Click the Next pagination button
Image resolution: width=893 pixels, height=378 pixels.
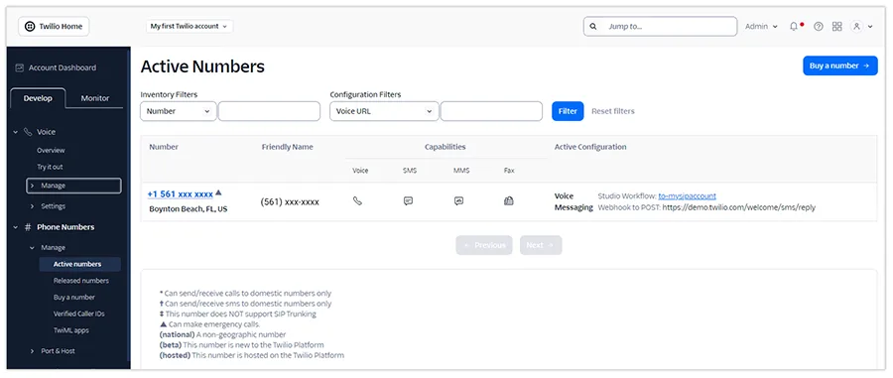click(x=541, y=245)
